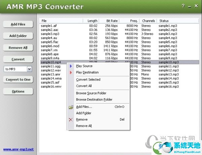The height and width of the screenshot is (155, 202).
Task: Select file sample3.mp3 in the list
Action: [x=50, y=34]
